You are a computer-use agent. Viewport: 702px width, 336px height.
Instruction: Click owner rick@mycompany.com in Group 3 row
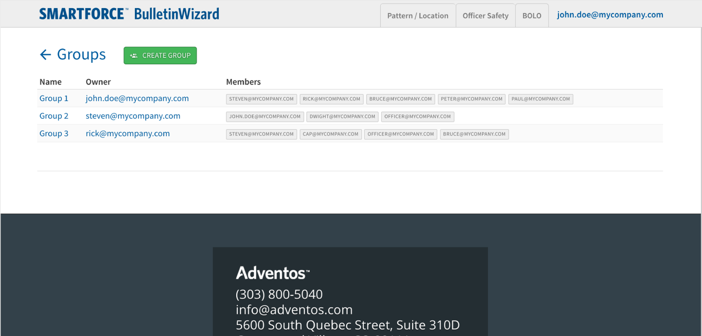pyautogui.click(x=127, y=133)
